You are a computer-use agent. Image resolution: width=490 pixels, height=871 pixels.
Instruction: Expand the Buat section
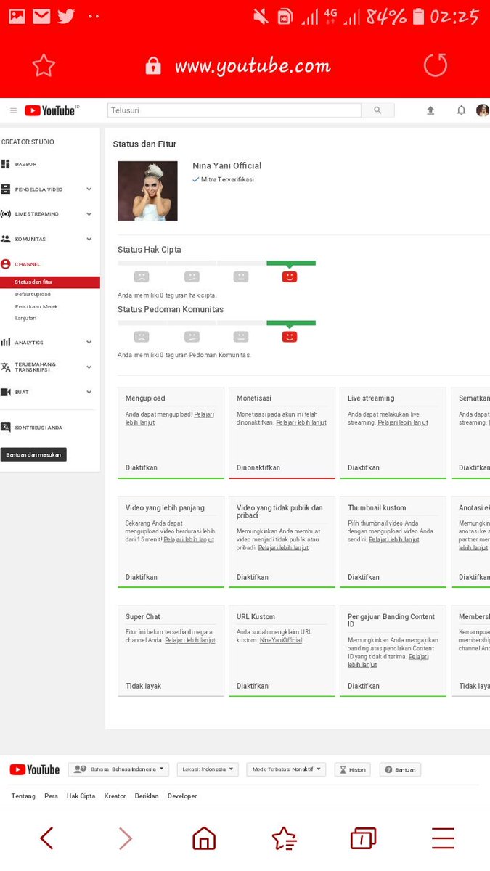click(89, 392)
